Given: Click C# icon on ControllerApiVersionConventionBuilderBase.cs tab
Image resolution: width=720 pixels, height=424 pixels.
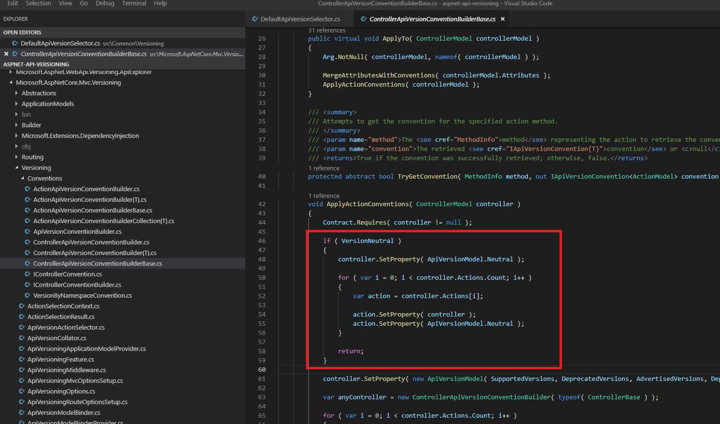Looking at the screenshot, I should point(364,19).
